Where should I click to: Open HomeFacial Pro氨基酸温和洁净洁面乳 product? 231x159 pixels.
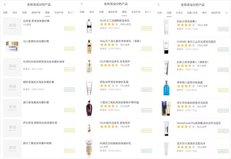(x=199, y=123)
